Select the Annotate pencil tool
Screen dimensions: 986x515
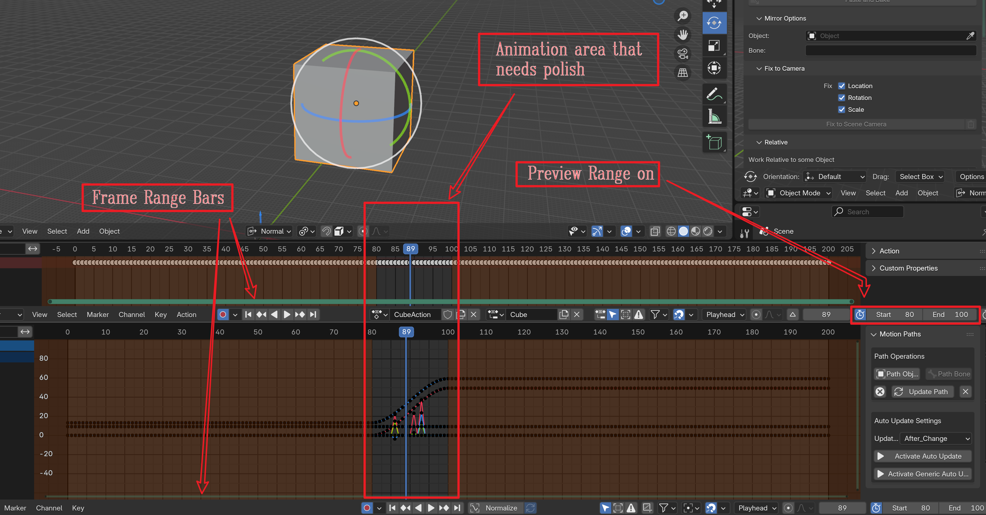714,94
